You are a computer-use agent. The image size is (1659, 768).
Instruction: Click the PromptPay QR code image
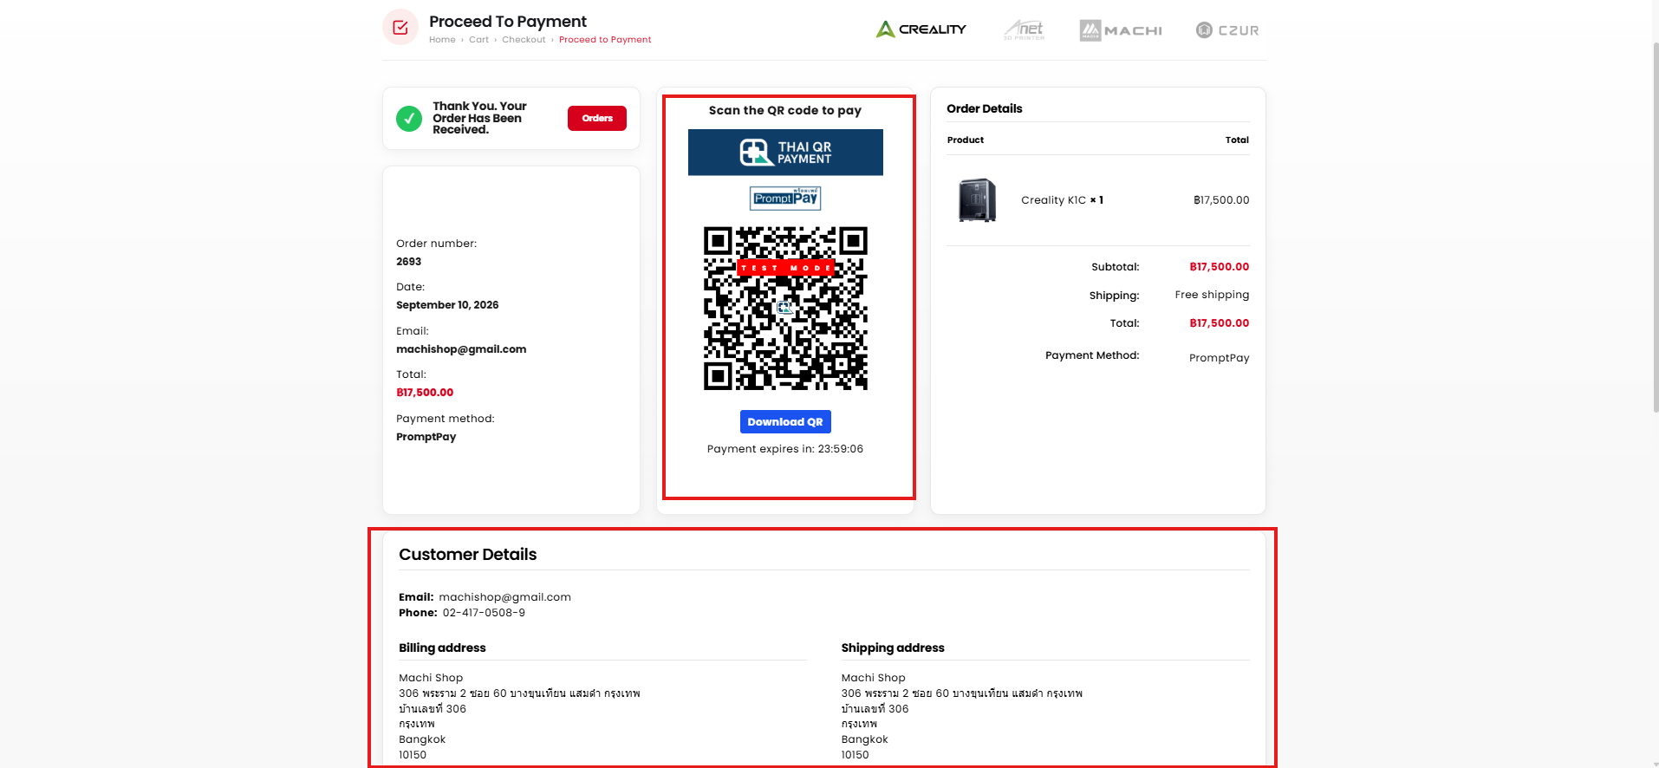point(785,309)
